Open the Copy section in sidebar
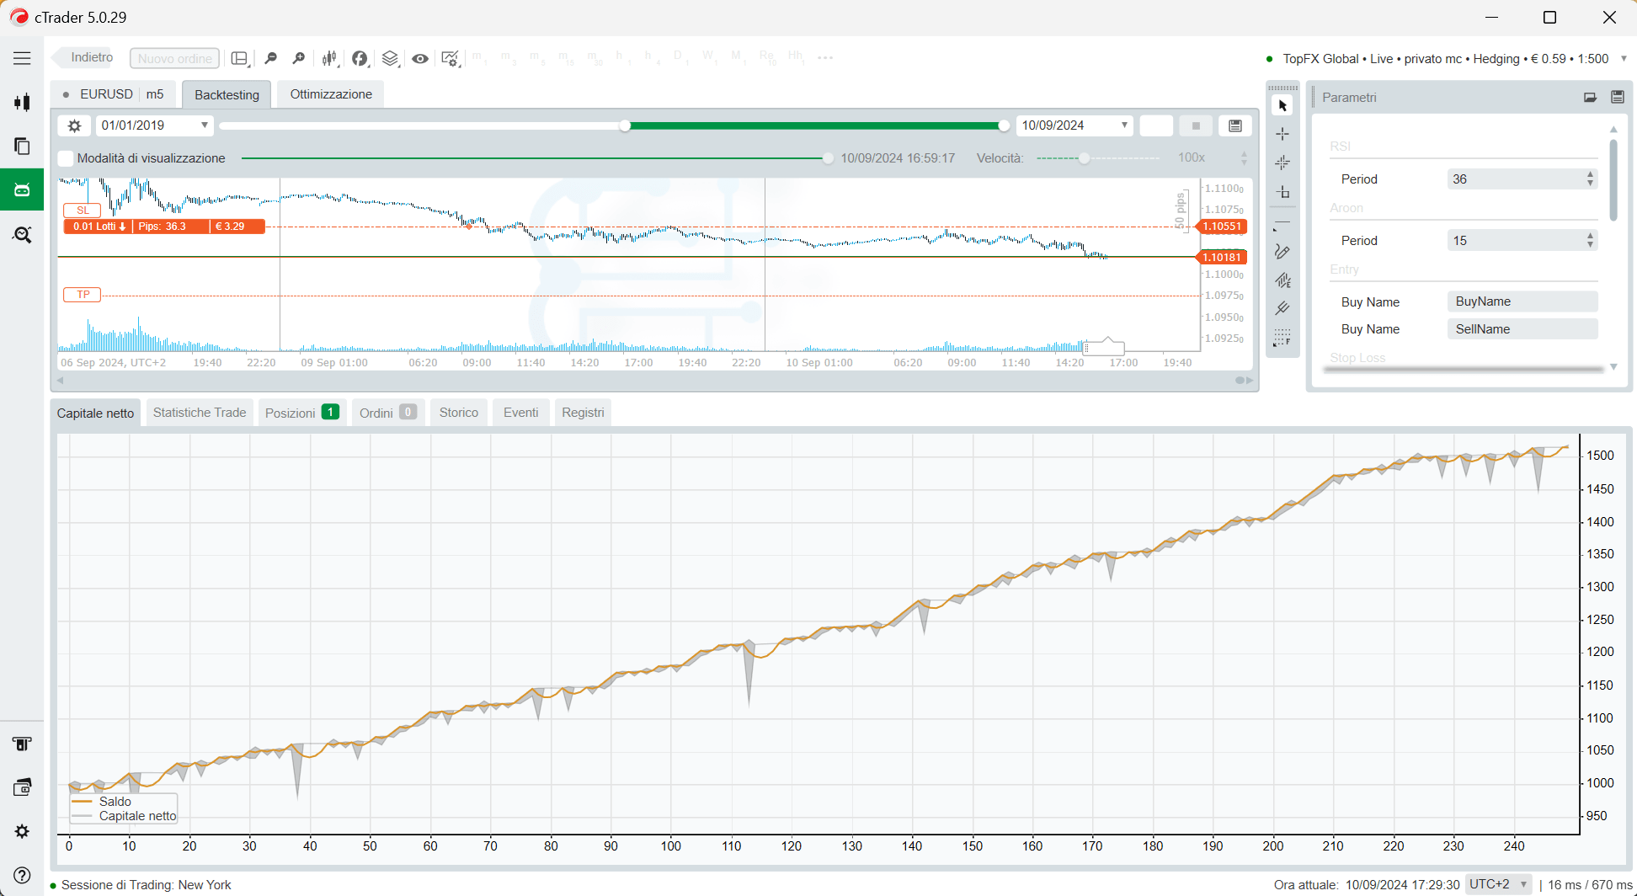 (22, 147)
